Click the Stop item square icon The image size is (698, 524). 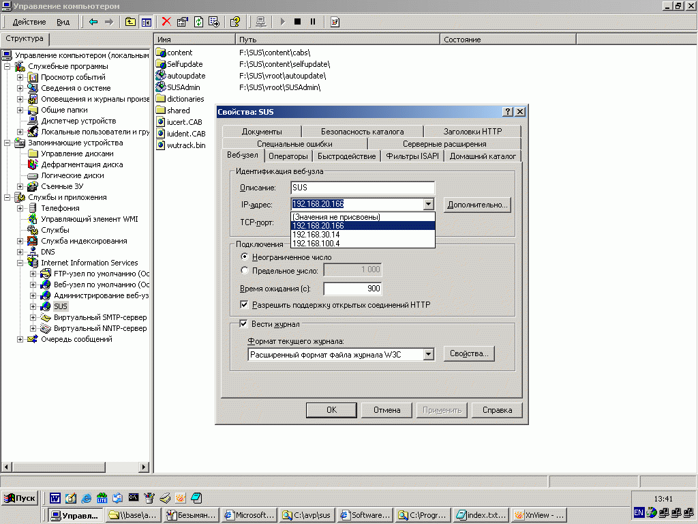pyautogui.click(x=298, y=21)
